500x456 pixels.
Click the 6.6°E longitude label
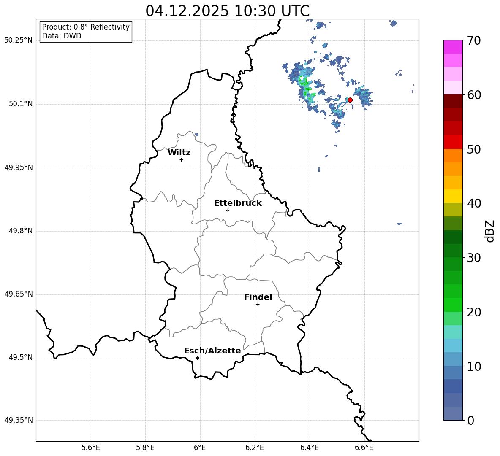tap(364, 448)
